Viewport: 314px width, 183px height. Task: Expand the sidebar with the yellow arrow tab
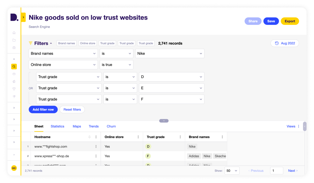click(x=23, y=17)
